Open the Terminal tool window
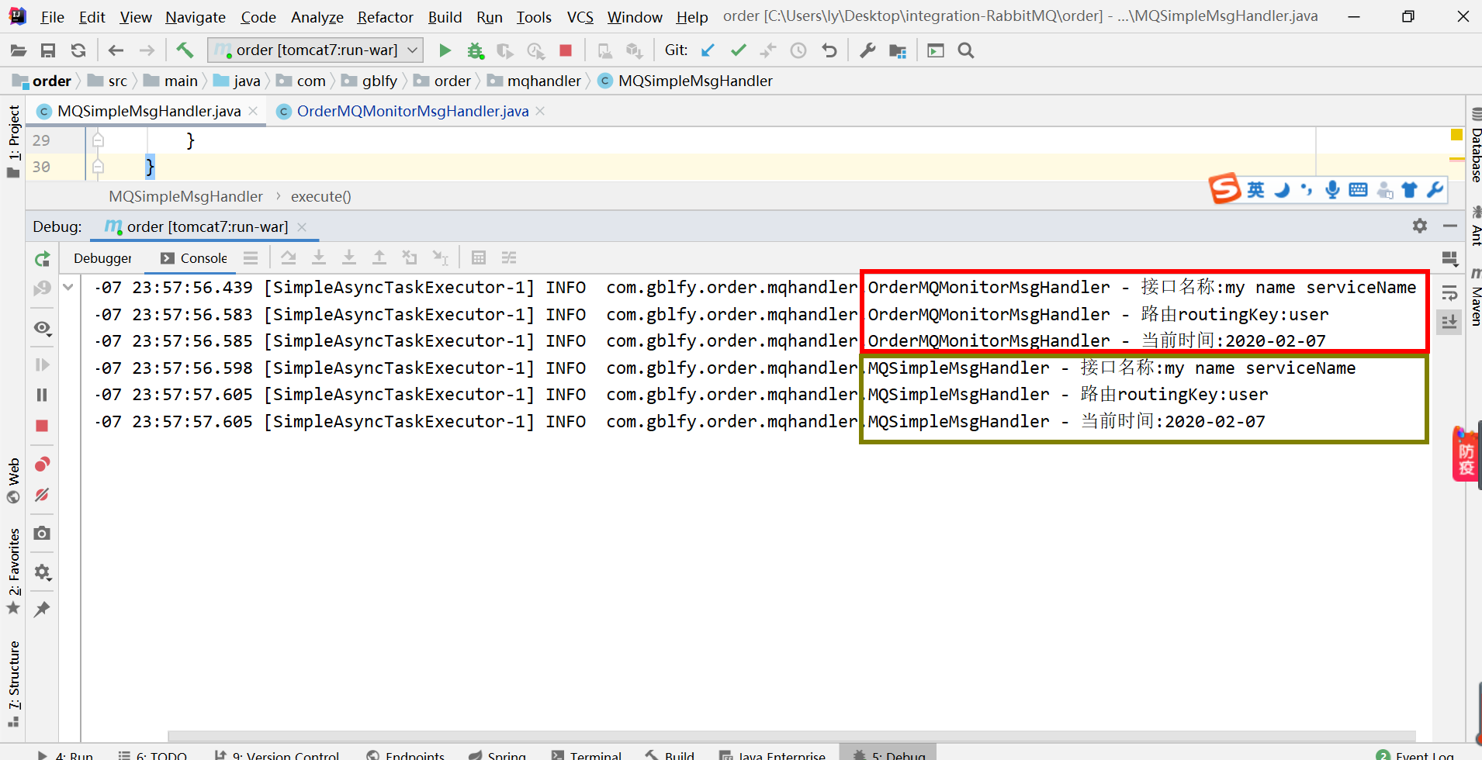This screenshot has height=760, width=1482. pos(587,755)
